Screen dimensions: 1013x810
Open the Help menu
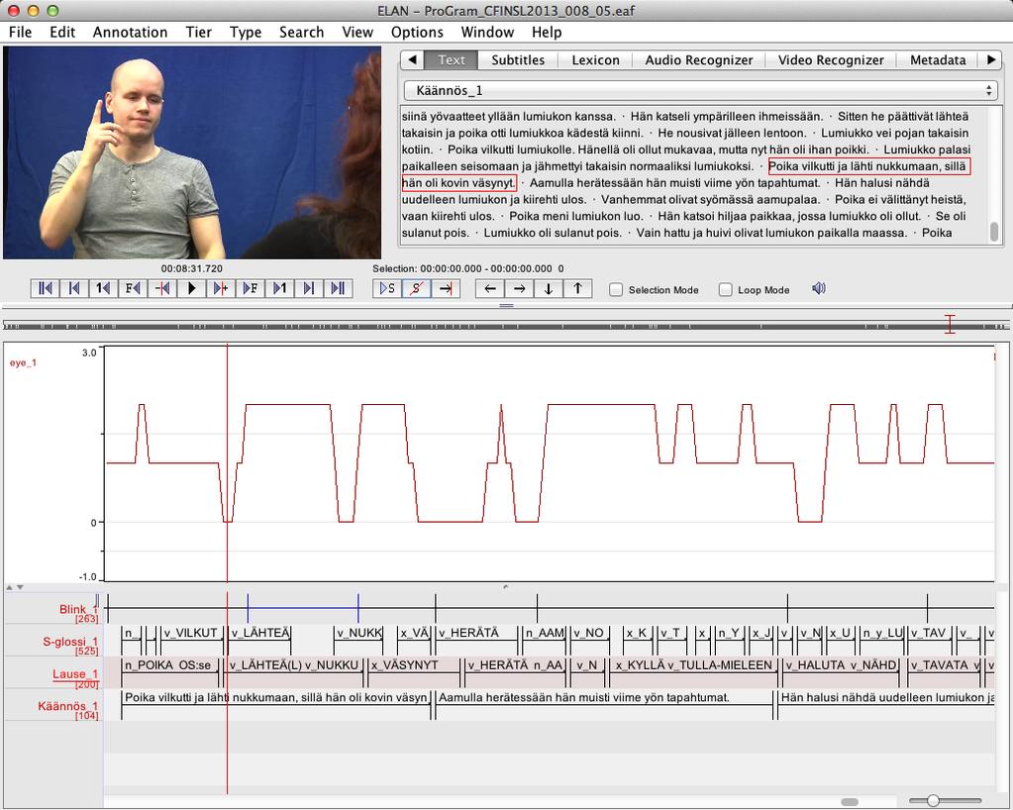[x=547, y=33]
